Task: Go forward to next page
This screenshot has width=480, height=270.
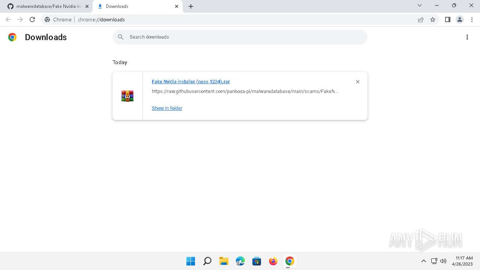Action: [20, 19]
